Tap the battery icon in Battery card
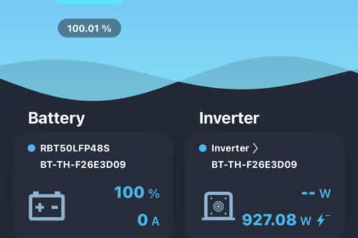 [47, 206]
